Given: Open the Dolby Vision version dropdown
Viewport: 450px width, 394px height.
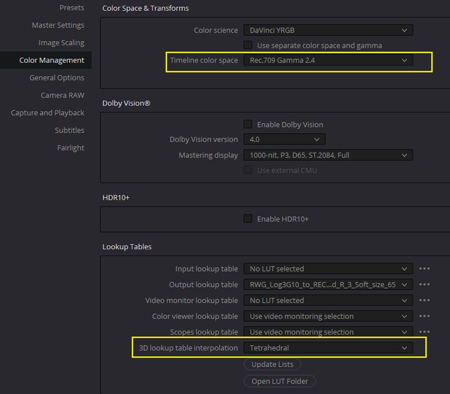Looking at the screenshot, I should point(285,139).
